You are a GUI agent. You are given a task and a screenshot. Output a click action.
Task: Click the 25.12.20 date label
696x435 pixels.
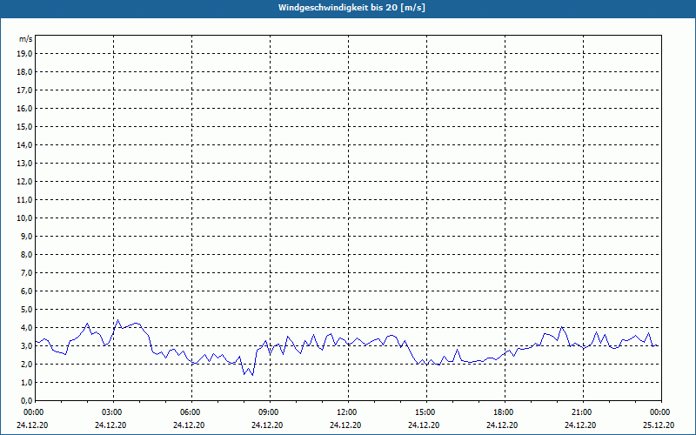pos(659,425)
